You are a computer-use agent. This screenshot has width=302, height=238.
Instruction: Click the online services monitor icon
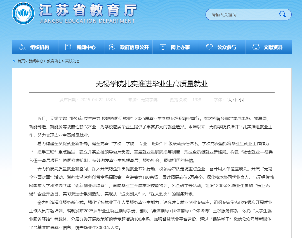coord(163,47)
